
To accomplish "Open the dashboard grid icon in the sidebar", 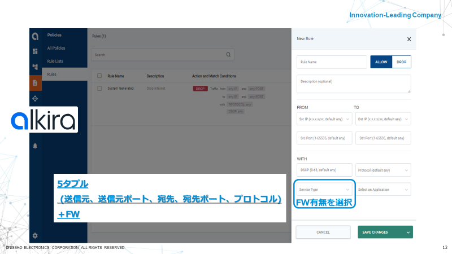I will [x=35, y=51].
